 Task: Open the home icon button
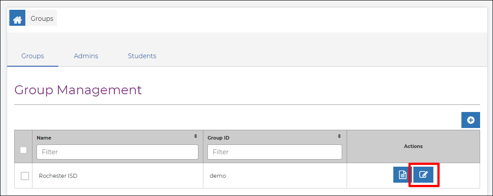[x=17, y=18]
